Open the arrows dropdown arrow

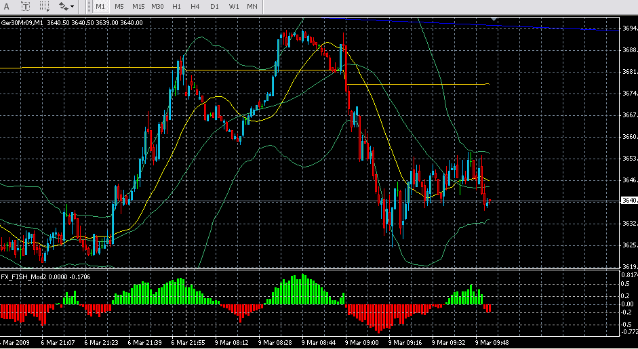[x=73, y=6]
